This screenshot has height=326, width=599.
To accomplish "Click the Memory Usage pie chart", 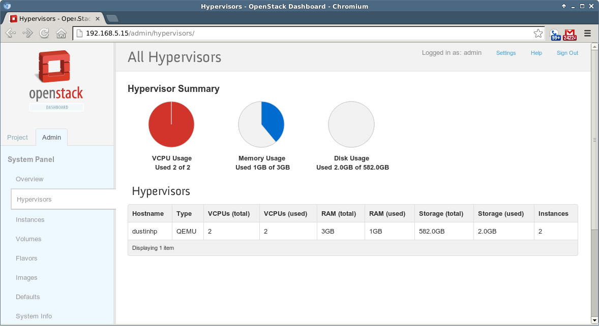I will coord(261,124).
